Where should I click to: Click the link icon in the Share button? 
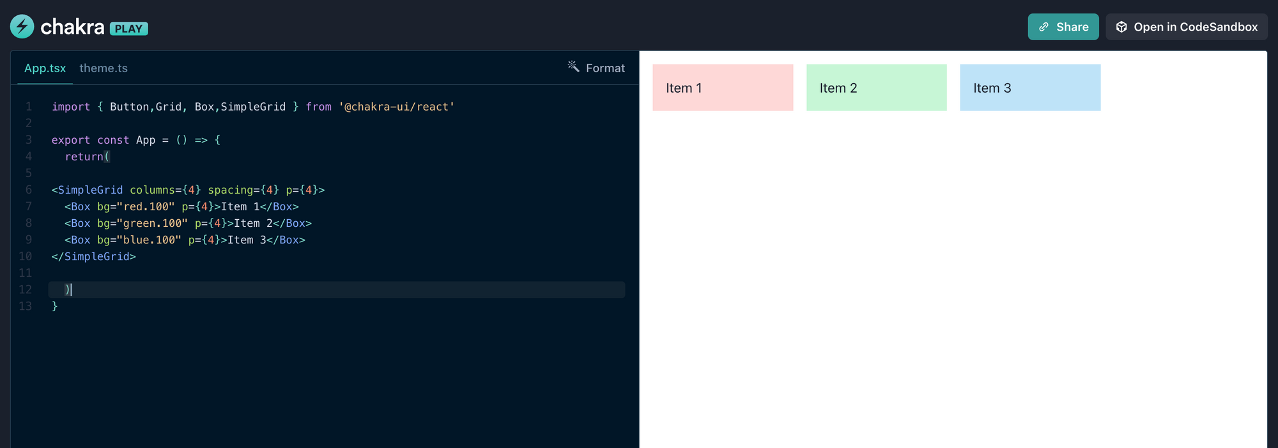(x=1043, y=27)
